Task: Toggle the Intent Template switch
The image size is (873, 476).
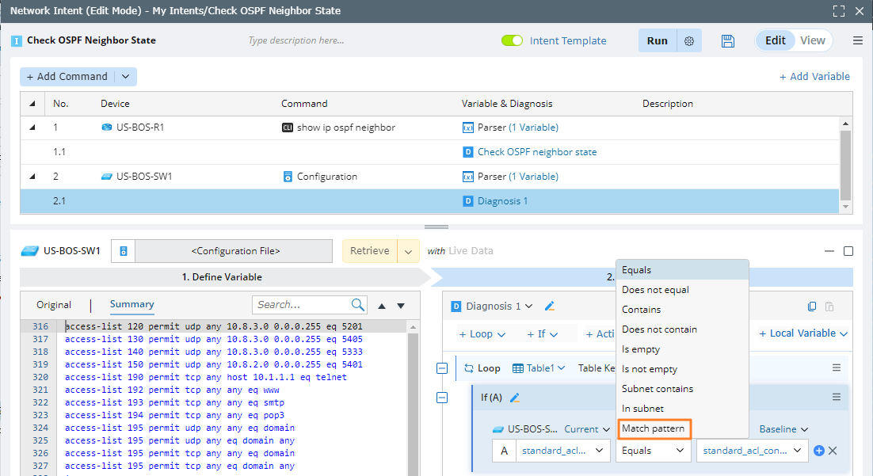Action: coord(513,41)
